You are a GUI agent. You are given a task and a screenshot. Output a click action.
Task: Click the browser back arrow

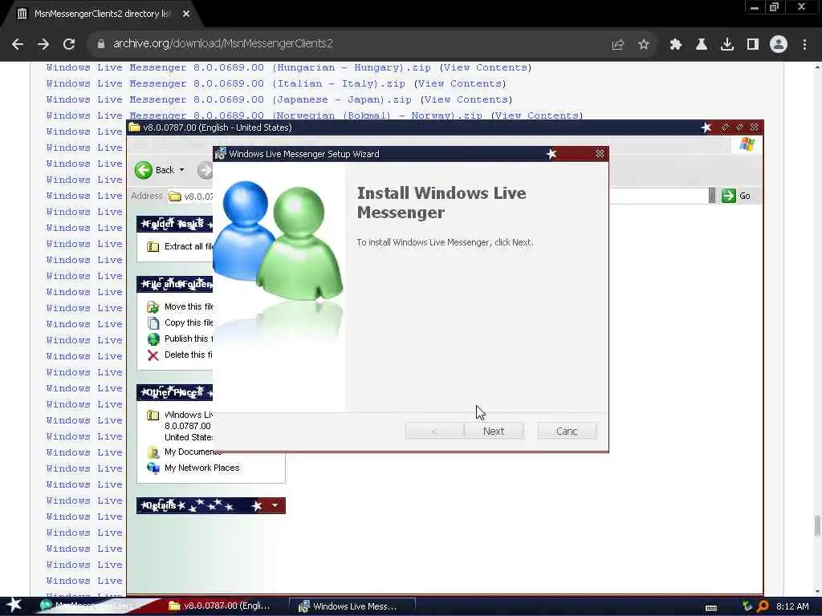18,44
